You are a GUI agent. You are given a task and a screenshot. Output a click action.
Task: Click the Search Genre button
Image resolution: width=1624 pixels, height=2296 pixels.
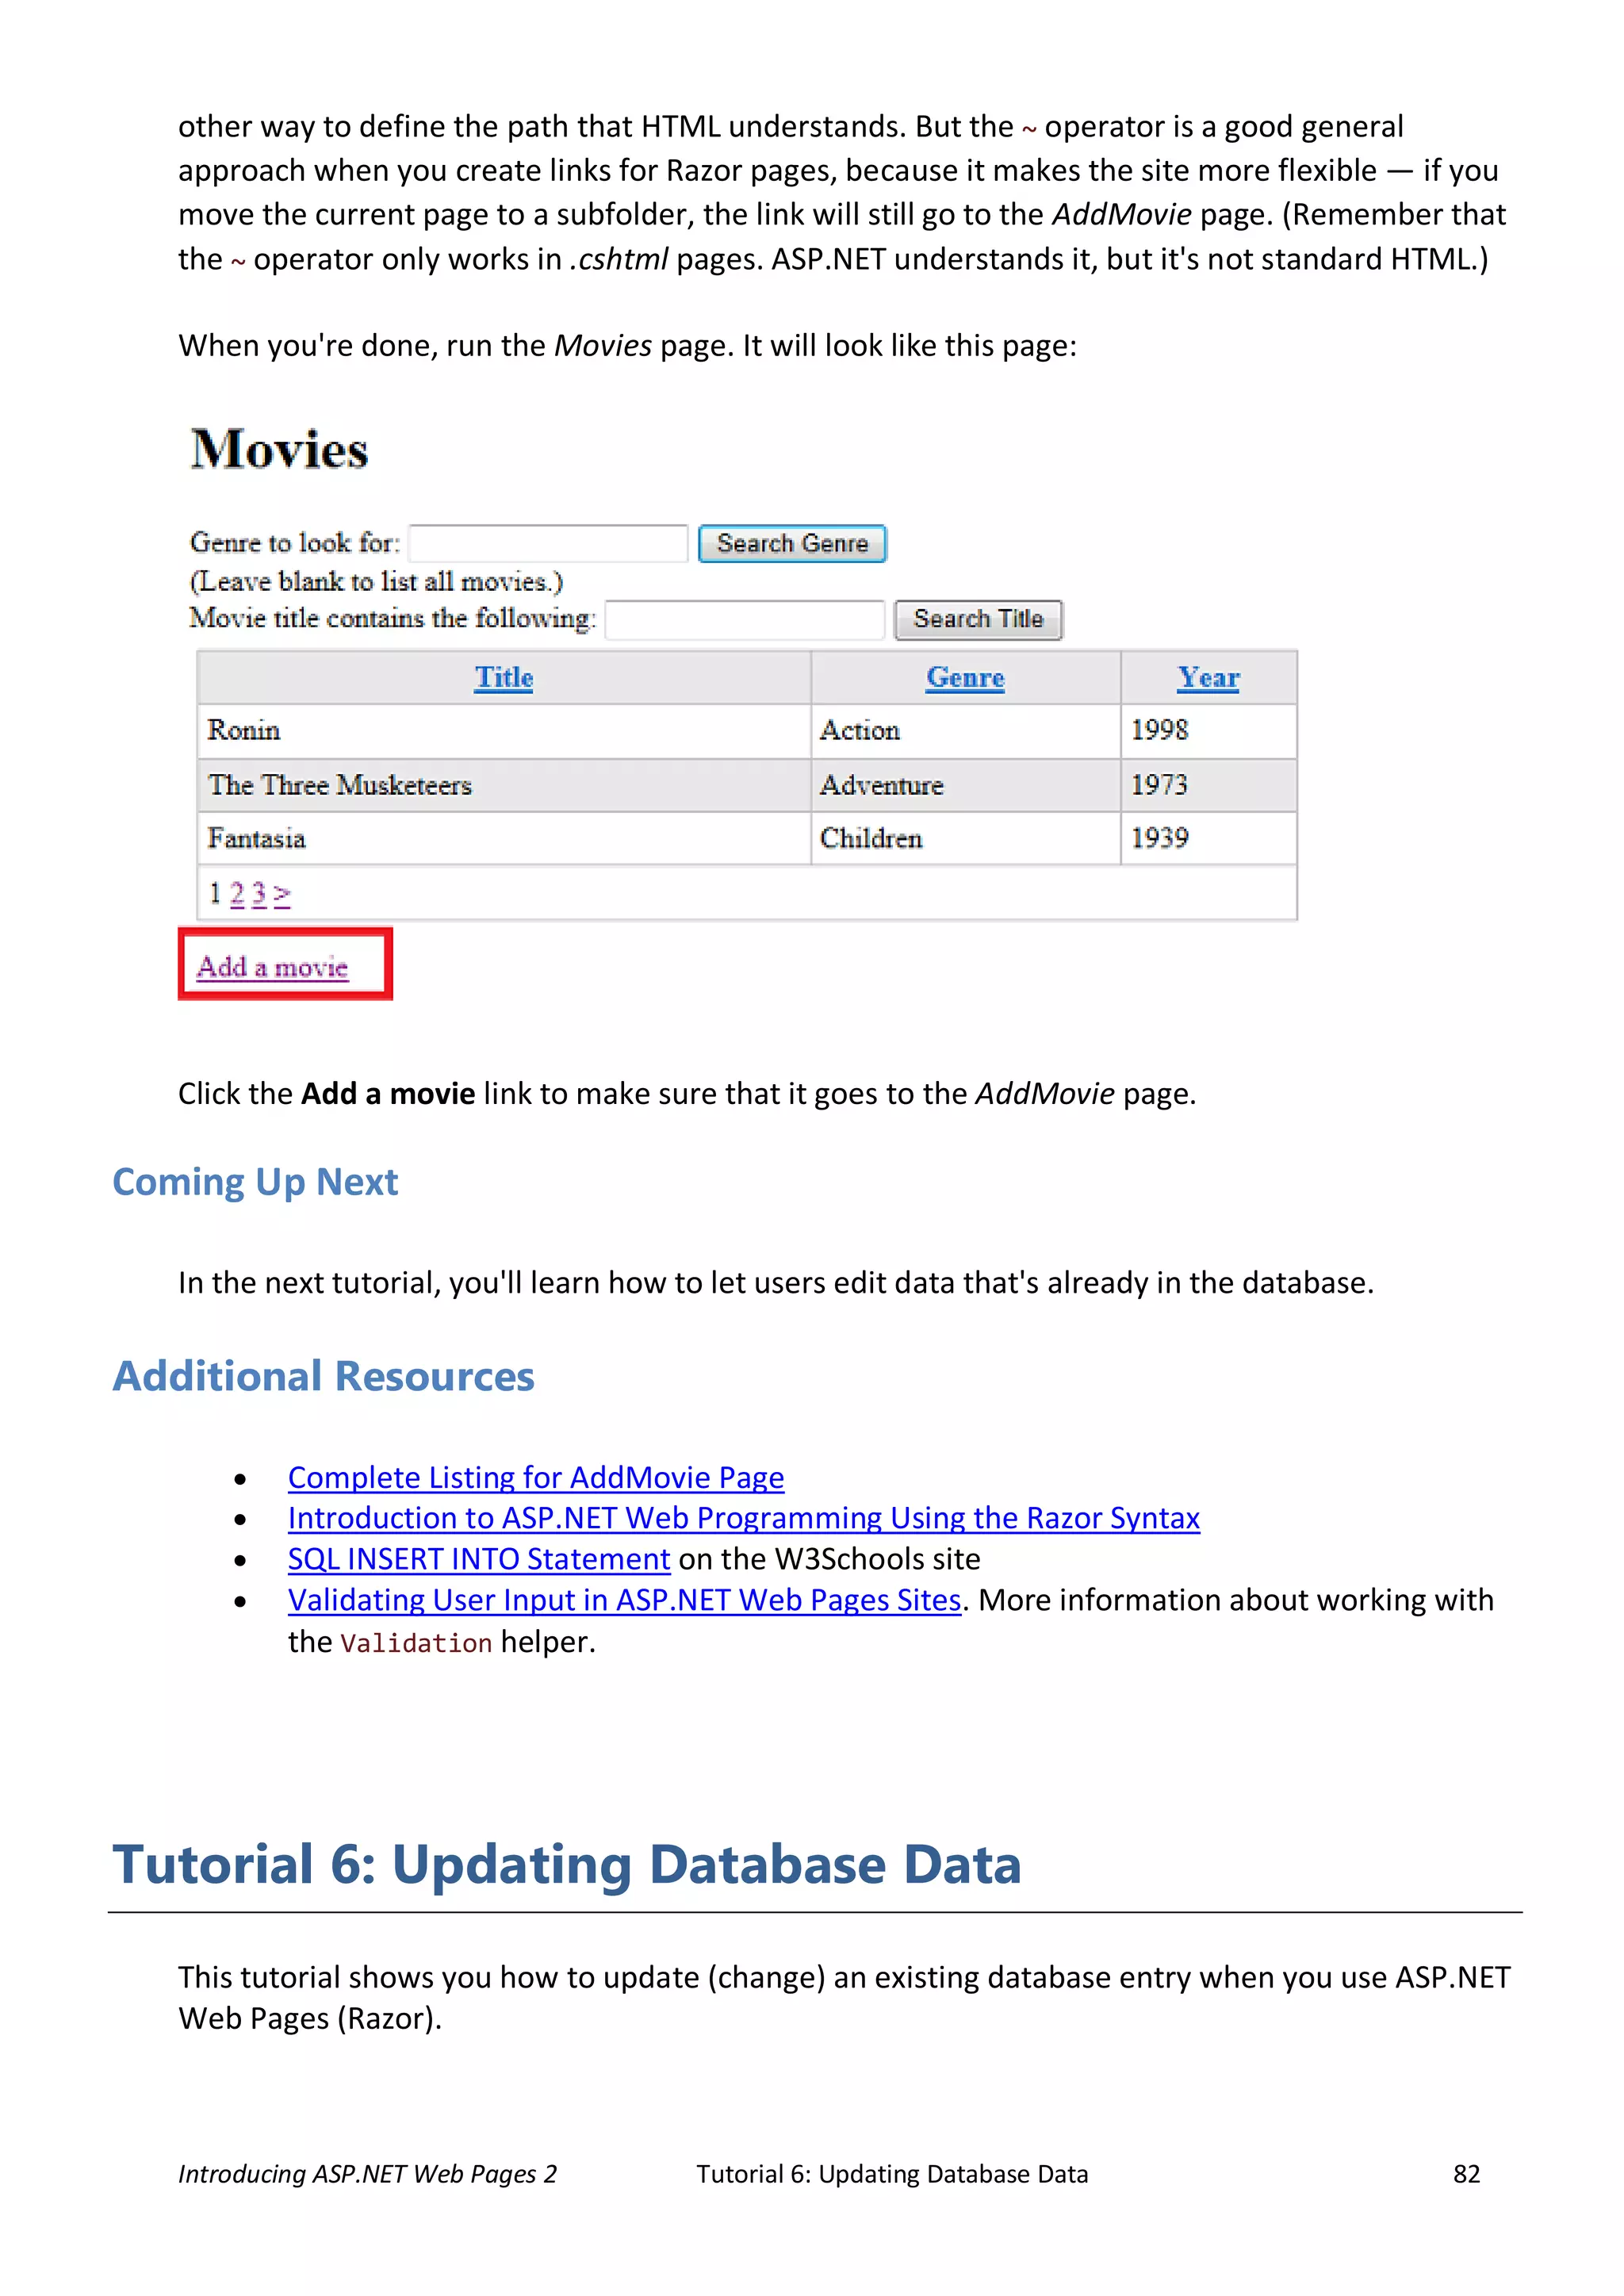click(x=792, y=543)
